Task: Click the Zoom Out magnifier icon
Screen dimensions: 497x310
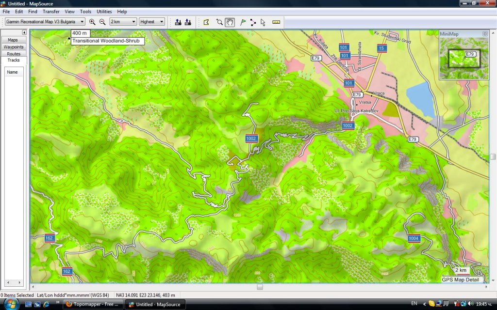Action: (102, 22)
